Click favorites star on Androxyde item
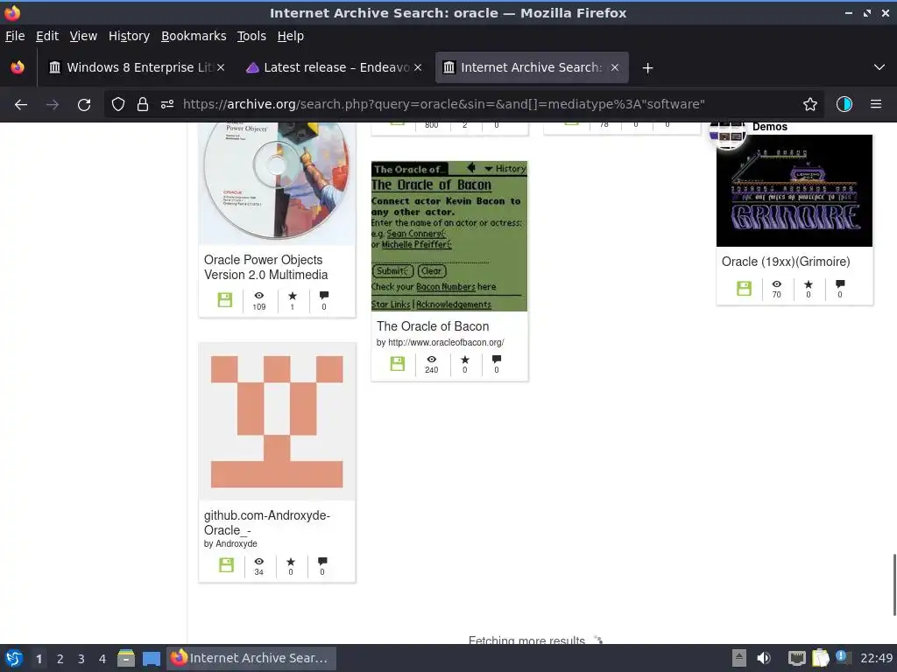 (x=291, y=562)
